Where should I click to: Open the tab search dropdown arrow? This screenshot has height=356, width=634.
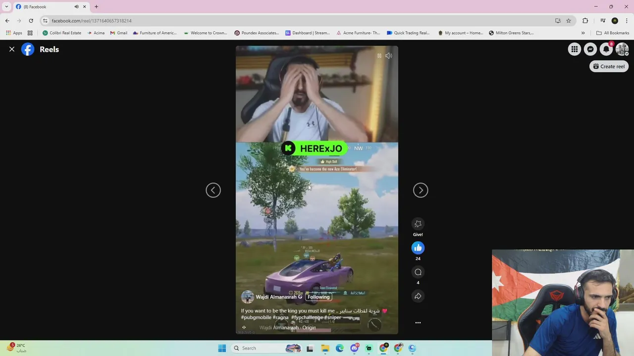[6, 6]
